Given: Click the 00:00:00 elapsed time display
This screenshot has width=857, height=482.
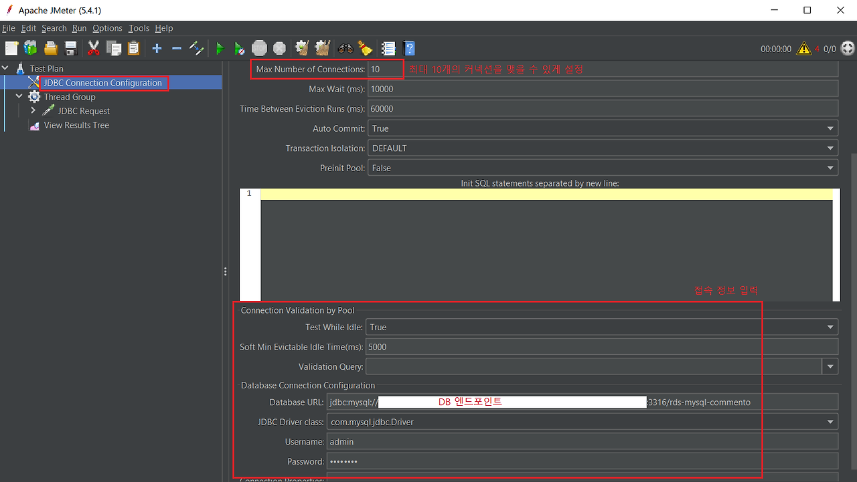Looking at the screenshot, I should pos(775,49).
